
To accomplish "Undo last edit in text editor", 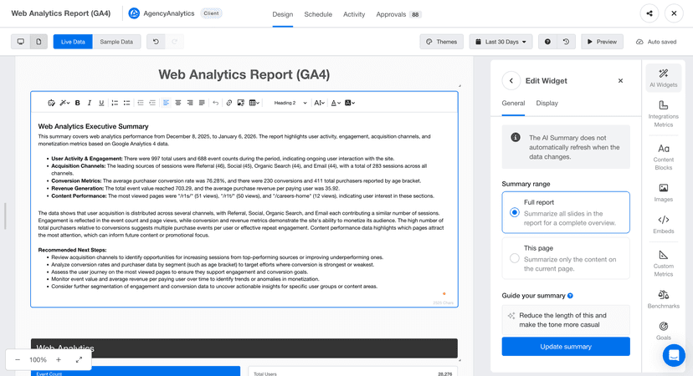I will click(216, 103).
